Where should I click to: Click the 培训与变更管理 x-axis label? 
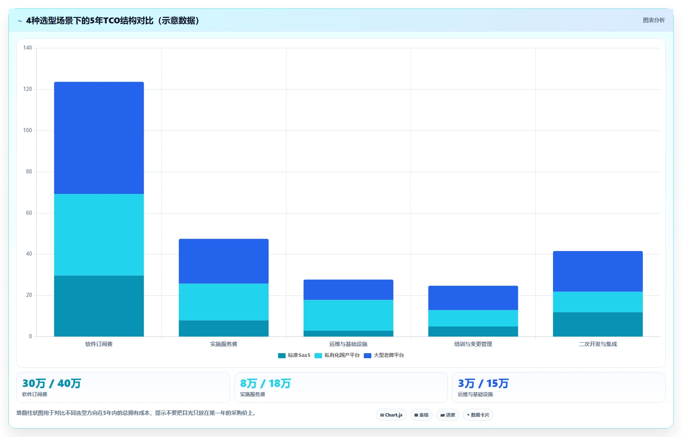[473, 344]
